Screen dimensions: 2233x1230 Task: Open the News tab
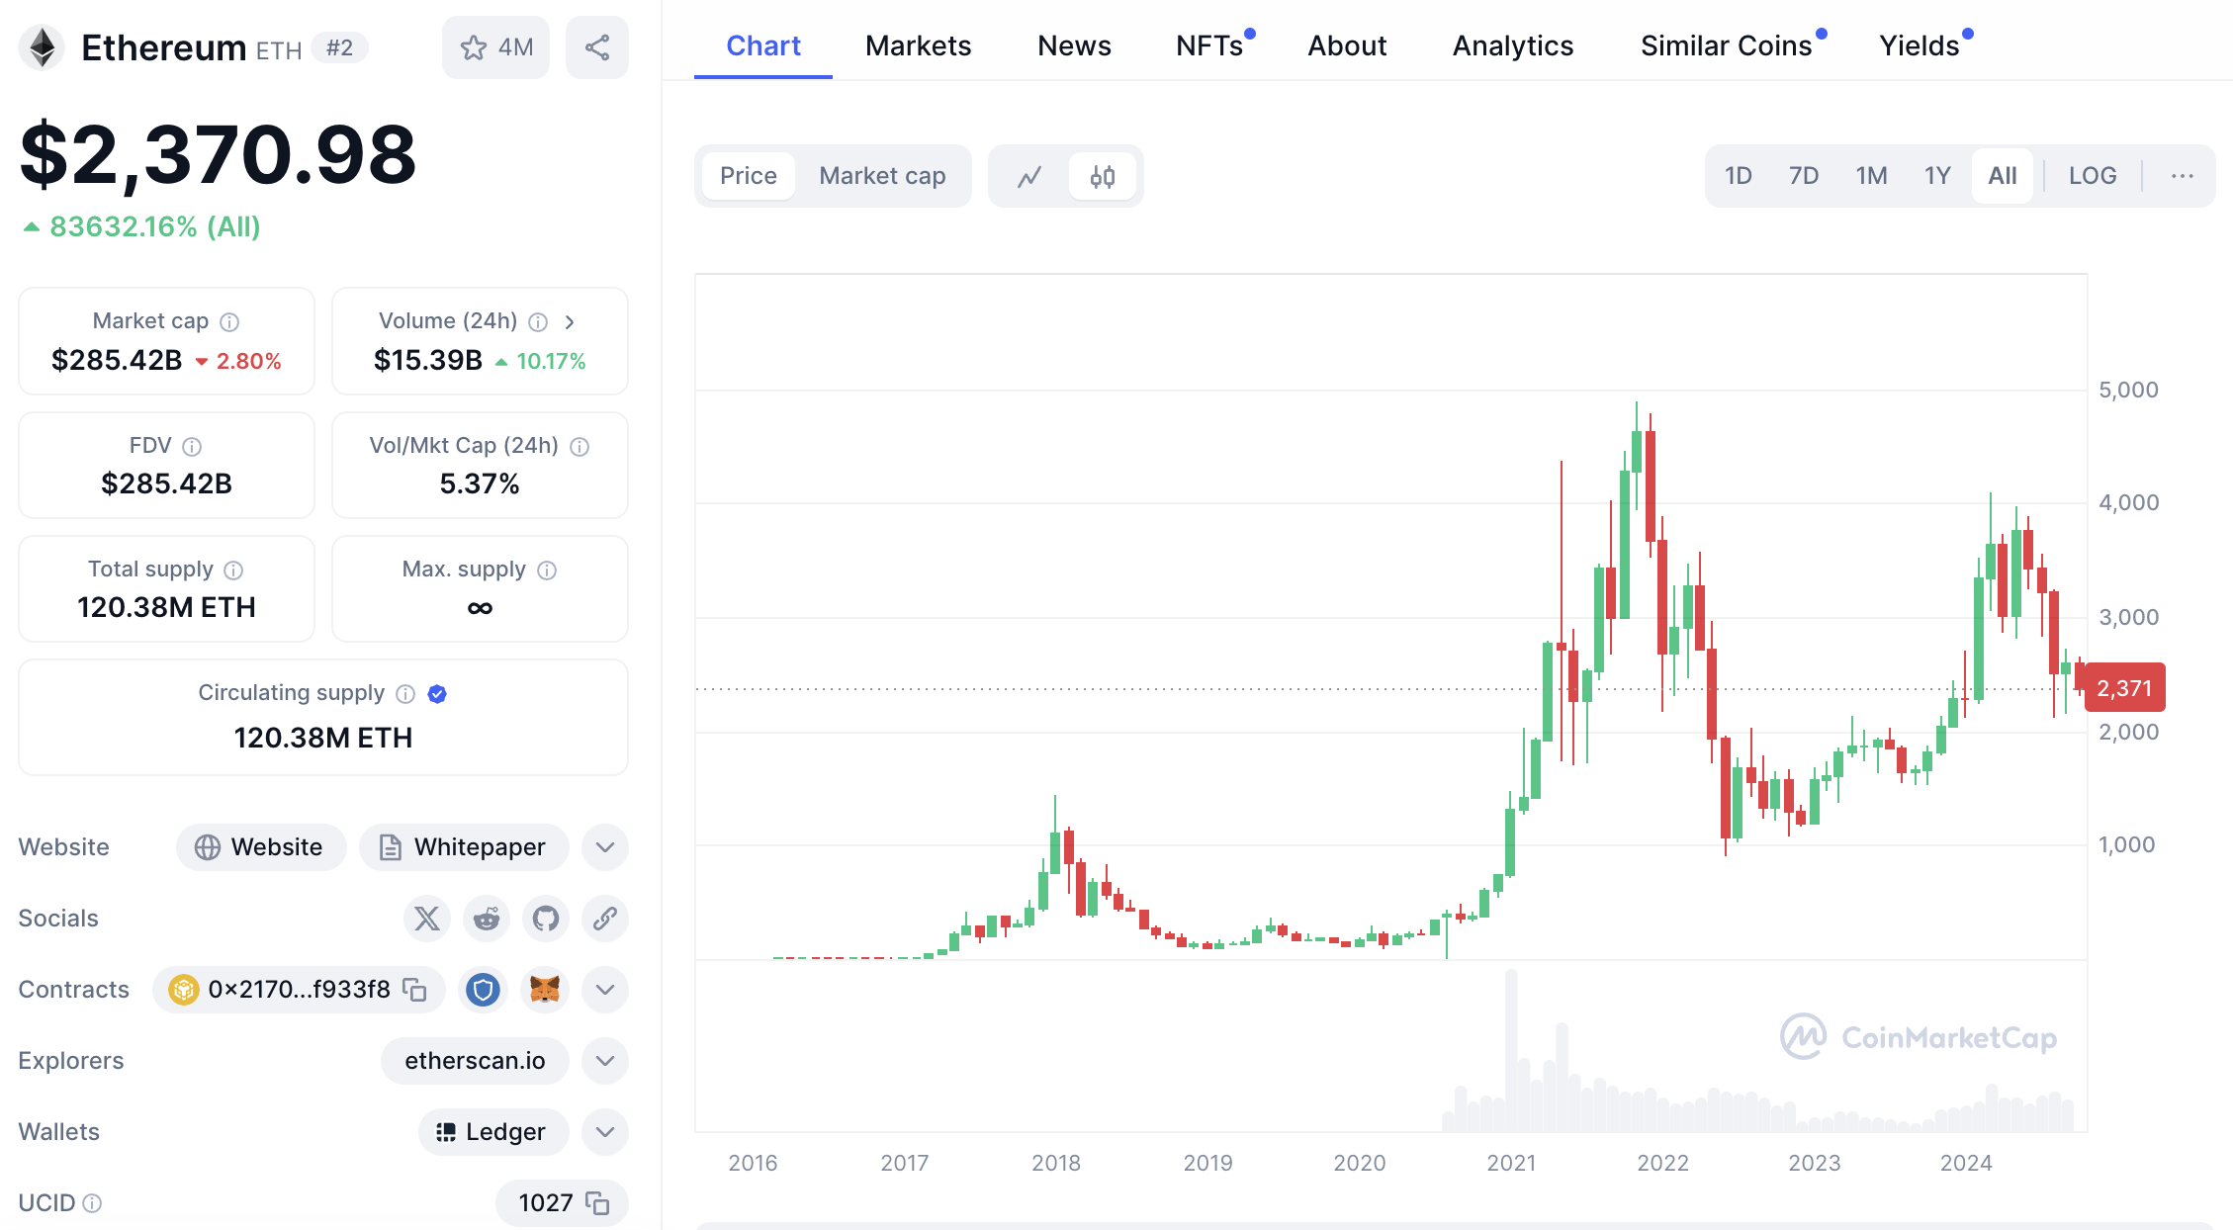tap(1074, 45)
